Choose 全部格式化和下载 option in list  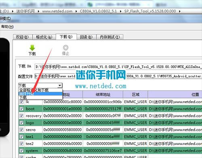(x=40, y=90)
